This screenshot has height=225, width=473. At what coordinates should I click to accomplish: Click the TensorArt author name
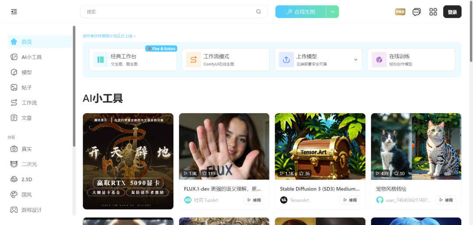click(x=300, y=200)
